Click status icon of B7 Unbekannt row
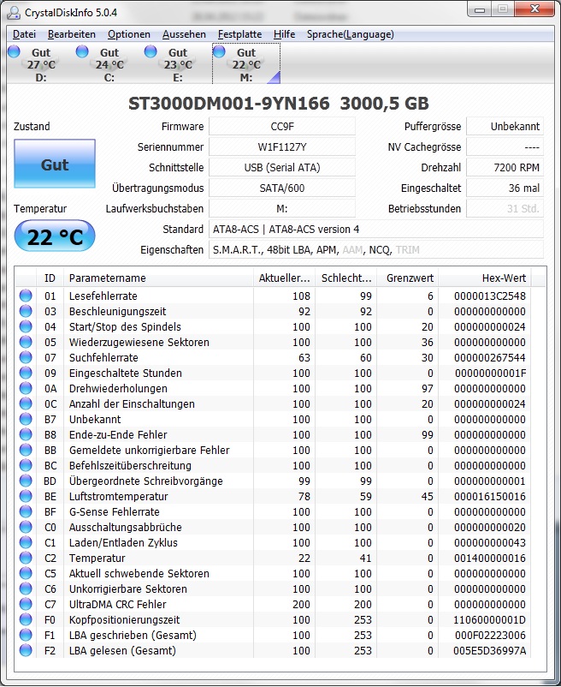Screen dimensions: 561x687 click(x=26, y=419)
